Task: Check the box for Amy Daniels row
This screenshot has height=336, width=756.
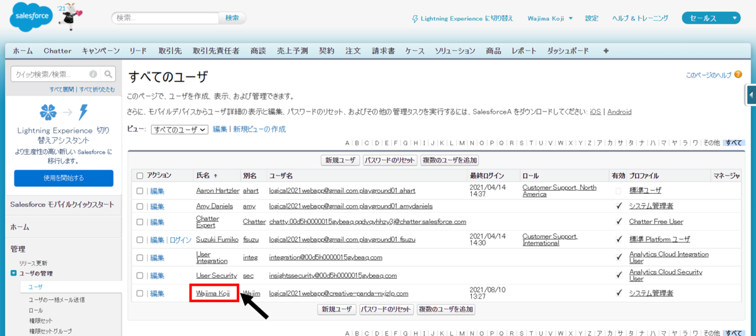Action: click(140, 206)
